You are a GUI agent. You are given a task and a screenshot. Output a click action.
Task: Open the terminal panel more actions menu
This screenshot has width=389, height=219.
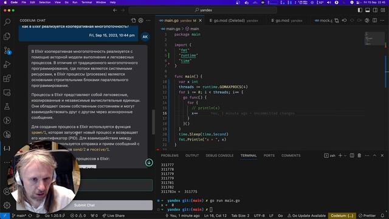click(367, 156)
